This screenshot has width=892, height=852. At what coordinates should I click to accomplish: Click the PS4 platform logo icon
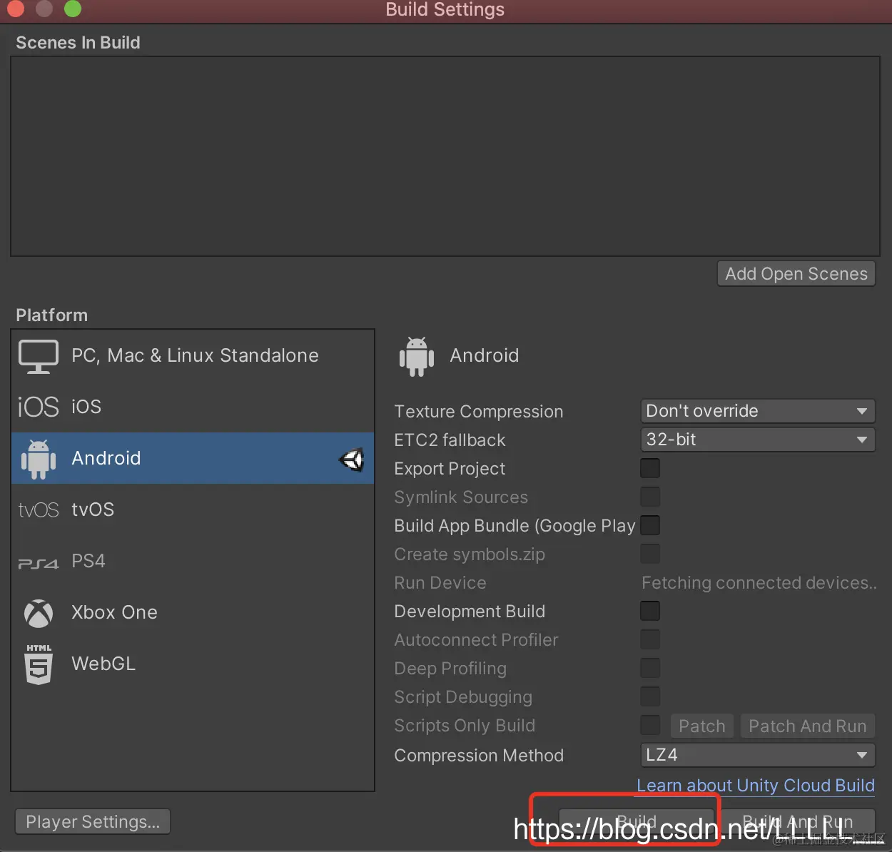tap(39, 563)
